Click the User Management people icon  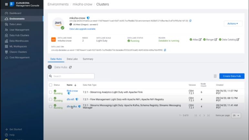[x=6, y=30]
